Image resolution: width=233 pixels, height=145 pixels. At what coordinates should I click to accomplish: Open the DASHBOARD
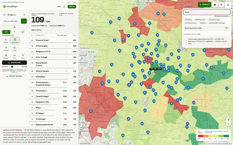[14, 63]
